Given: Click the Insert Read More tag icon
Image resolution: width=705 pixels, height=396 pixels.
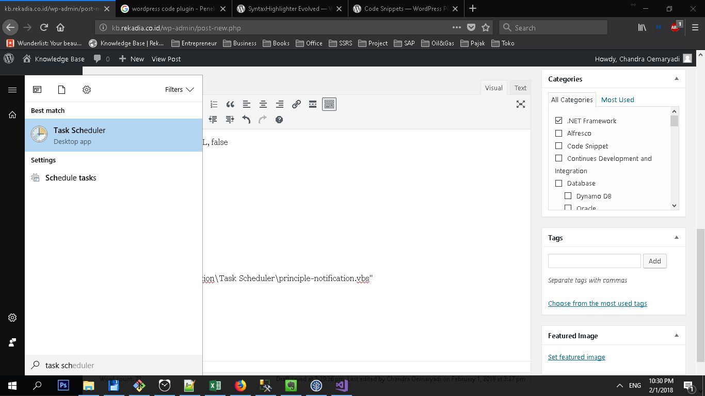Looking at the screenshot, I should point(313,104).
